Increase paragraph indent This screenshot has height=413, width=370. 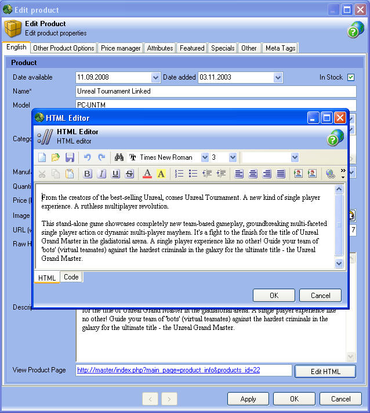[221, 174]
